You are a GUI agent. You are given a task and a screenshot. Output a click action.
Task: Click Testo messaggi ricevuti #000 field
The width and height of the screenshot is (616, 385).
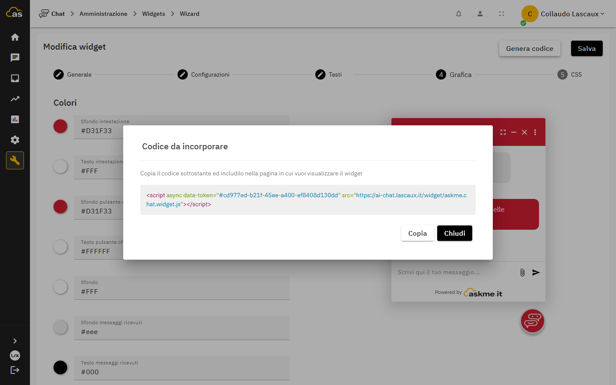click(x=182, y=368)
